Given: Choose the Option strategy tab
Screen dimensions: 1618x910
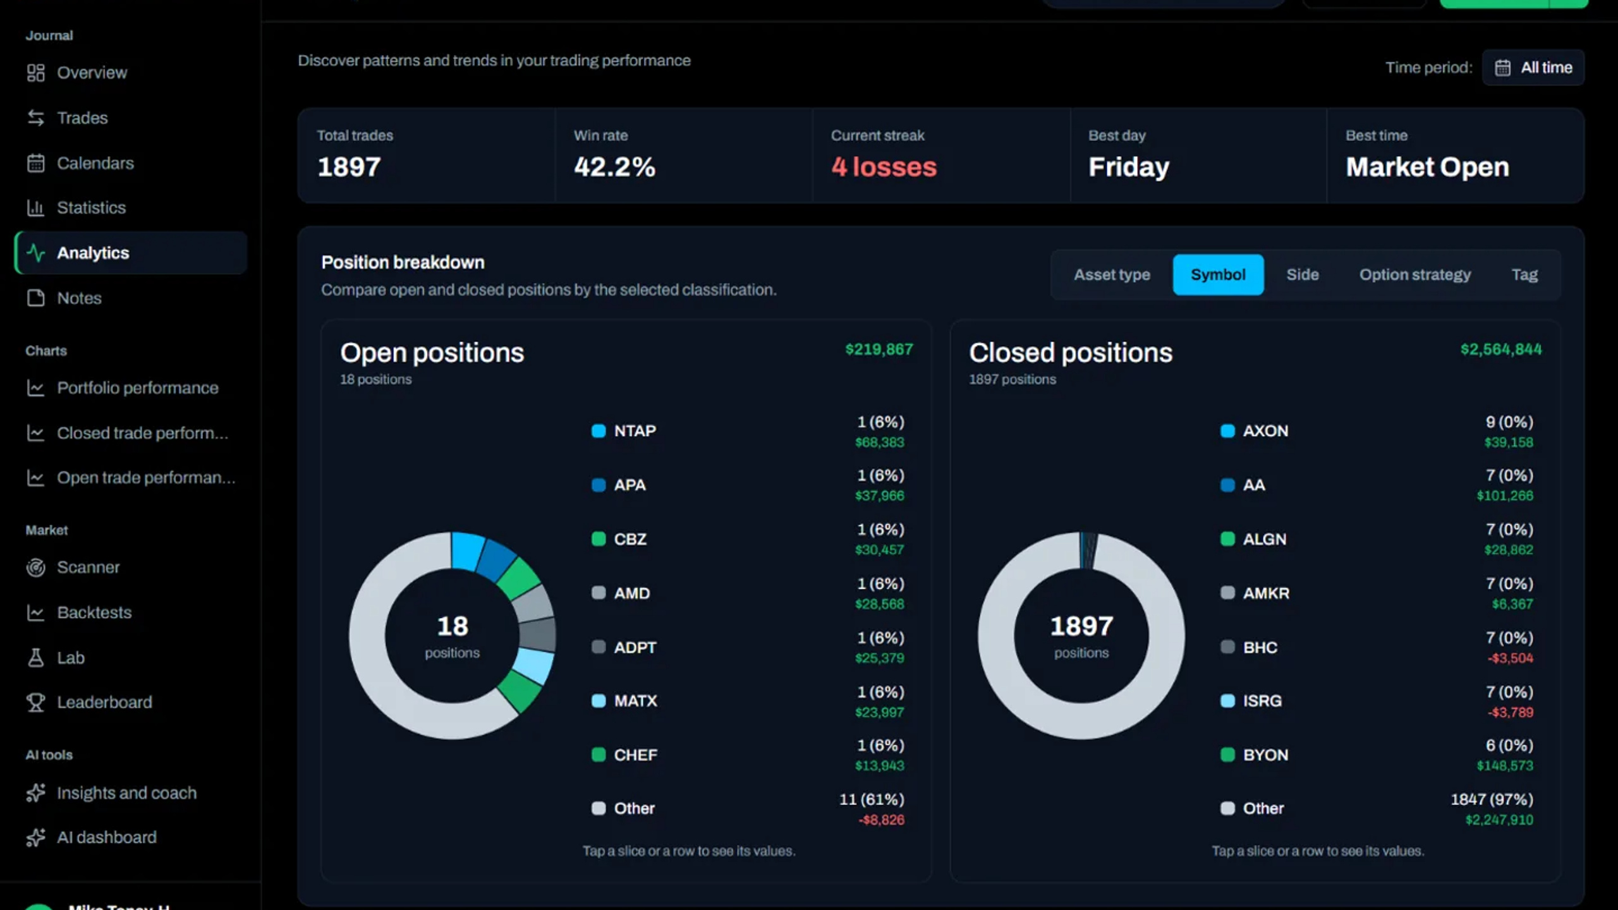Looking at the screenshot, I should click(1414, 275).
